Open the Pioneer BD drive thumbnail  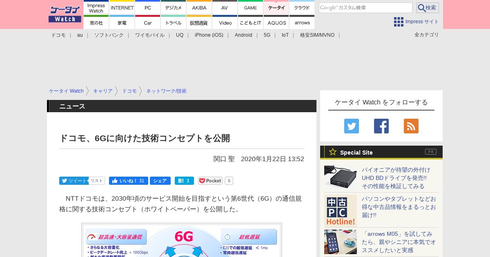(x=341, y=177)
